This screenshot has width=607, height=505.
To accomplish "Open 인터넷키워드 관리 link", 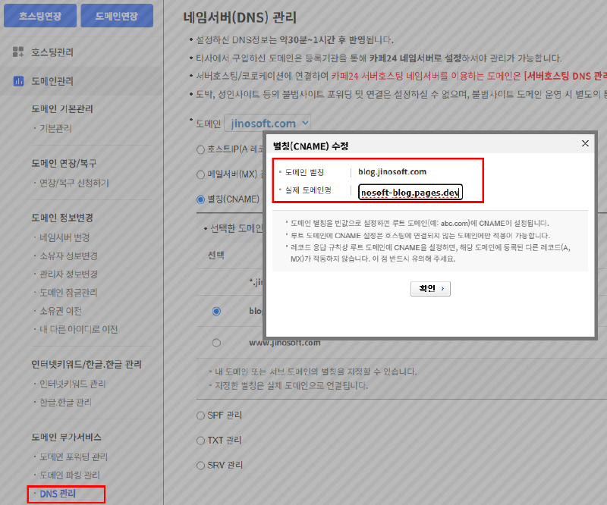I will 72,384.
